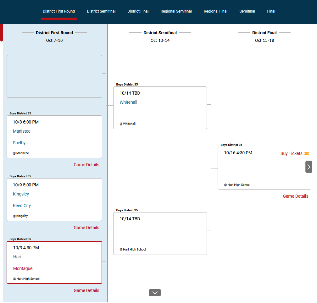Open Game Details for District Final game

pos(295,196)
